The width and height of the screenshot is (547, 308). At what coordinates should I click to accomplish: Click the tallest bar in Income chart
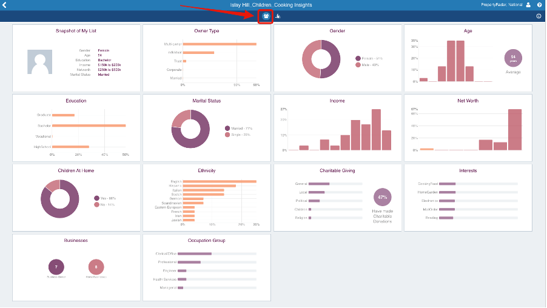376,130
